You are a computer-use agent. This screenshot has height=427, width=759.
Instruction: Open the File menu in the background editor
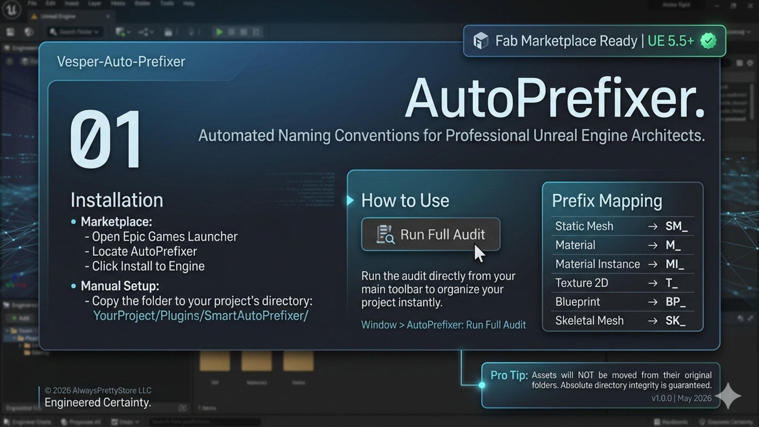click(x=32, y=4)
